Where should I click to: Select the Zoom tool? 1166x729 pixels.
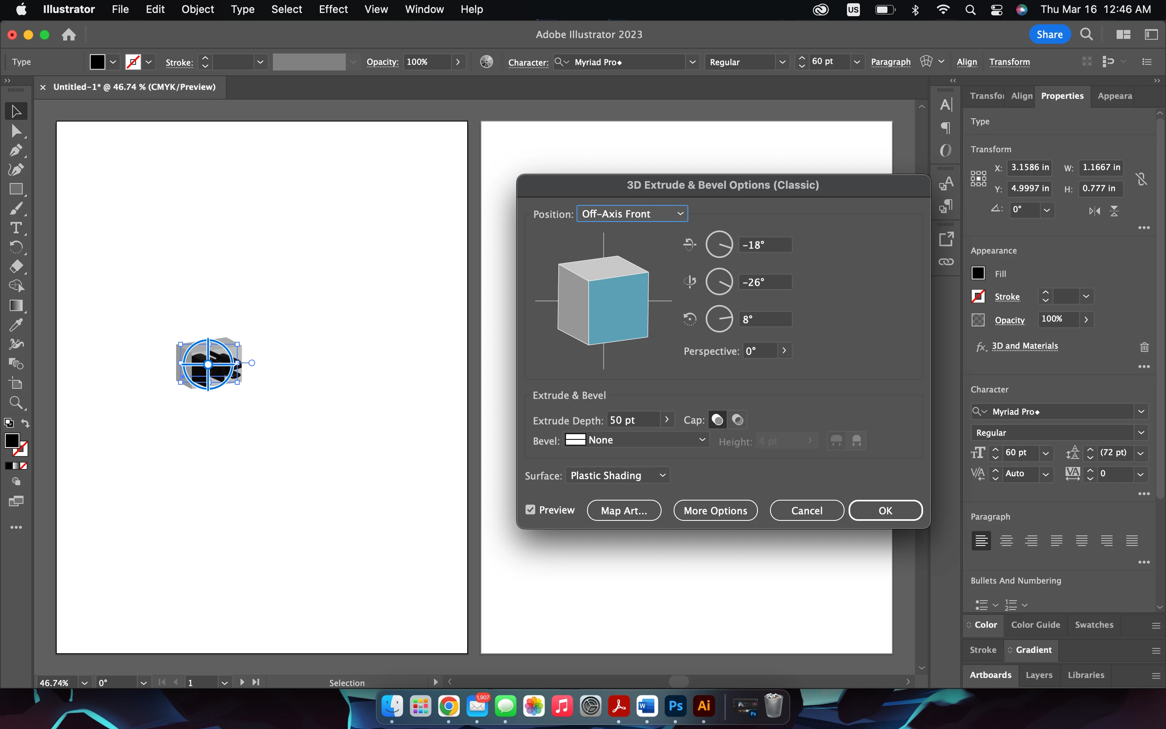[16, 403]
